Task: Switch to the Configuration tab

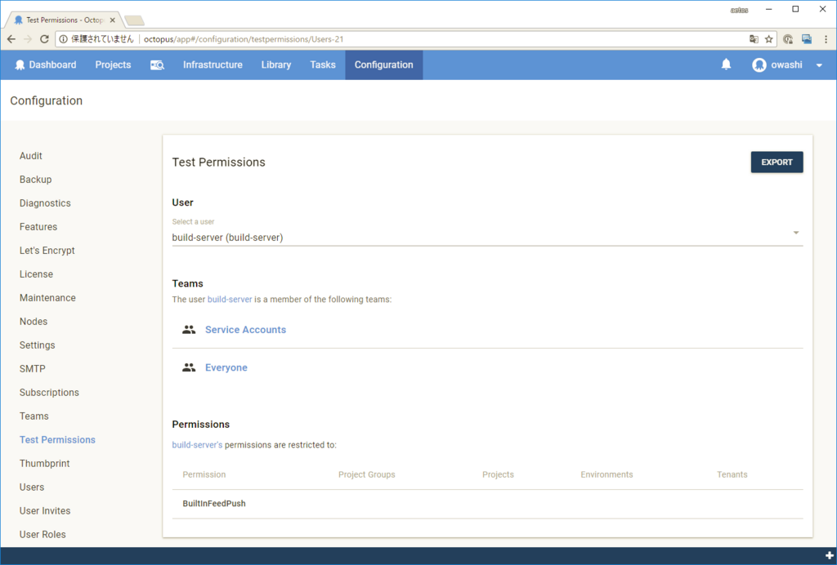Action: (383, 64)
